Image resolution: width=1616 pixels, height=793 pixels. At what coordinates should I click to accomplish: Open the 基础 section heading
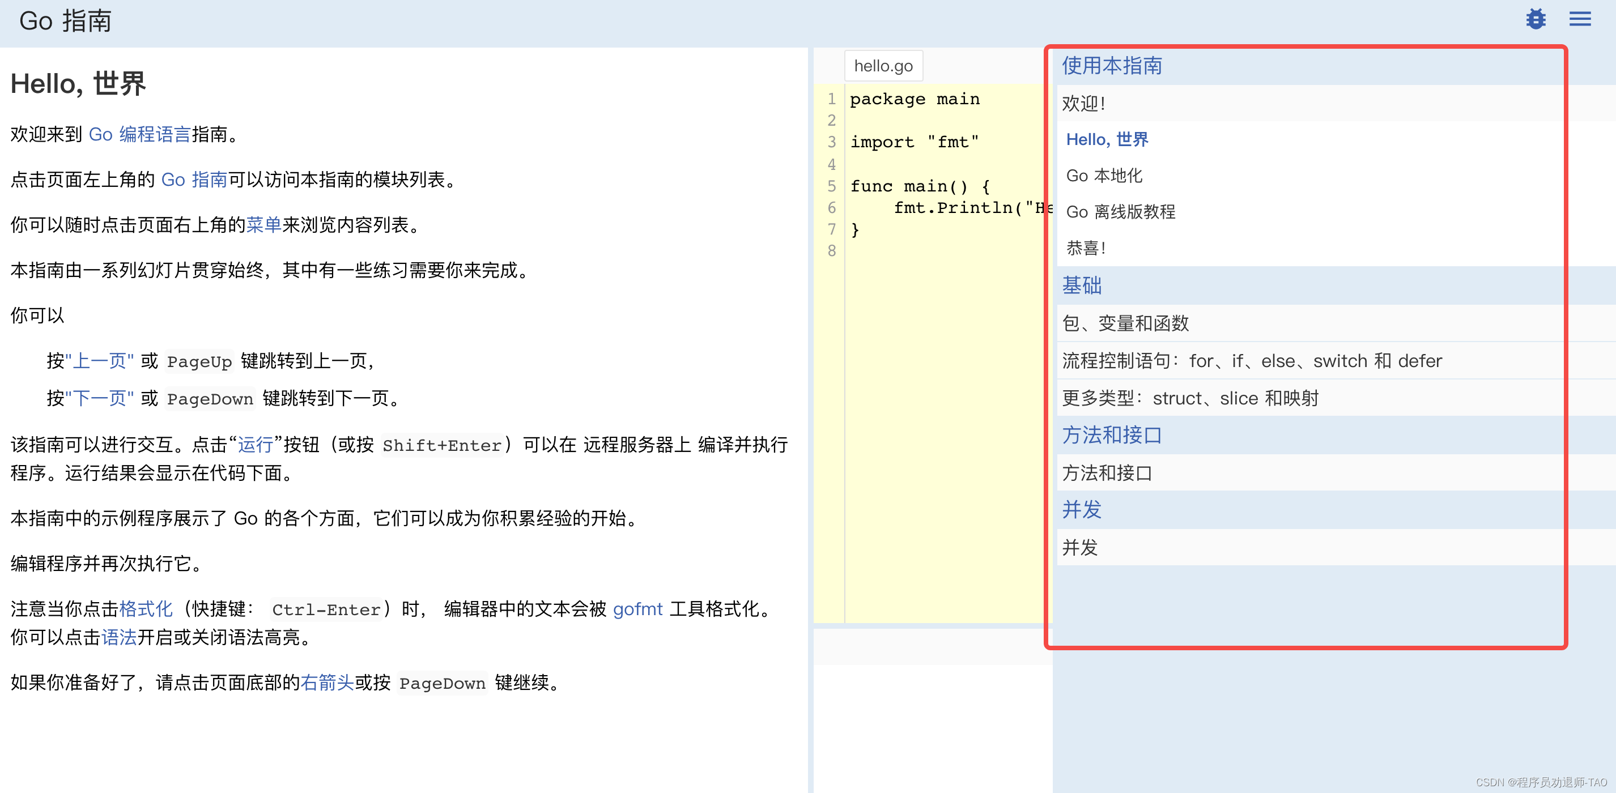pyautogui.click(x=1082, y=286)
